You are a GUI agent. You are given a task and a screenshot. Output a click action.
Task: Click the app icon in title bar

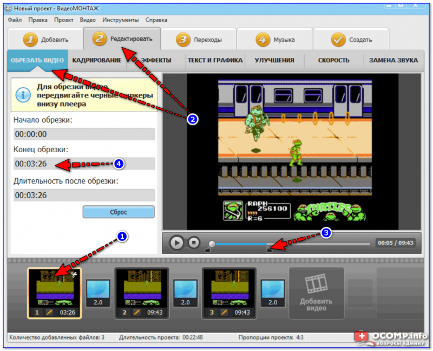pos(9,9)
